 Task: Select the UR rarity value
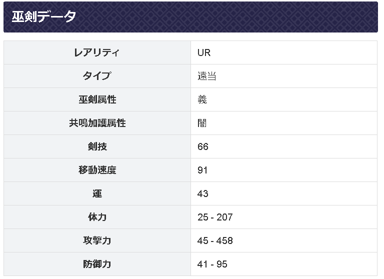(x=204, y=52)
